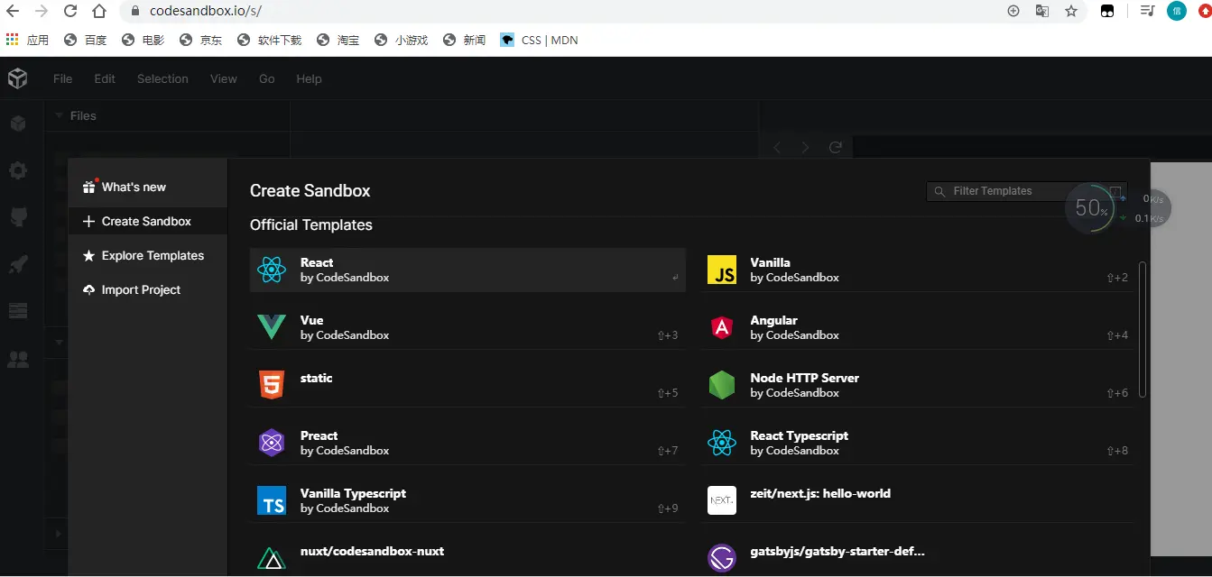
Task: Click the template list scrollbar
Action: click(x=1143, y=329)
